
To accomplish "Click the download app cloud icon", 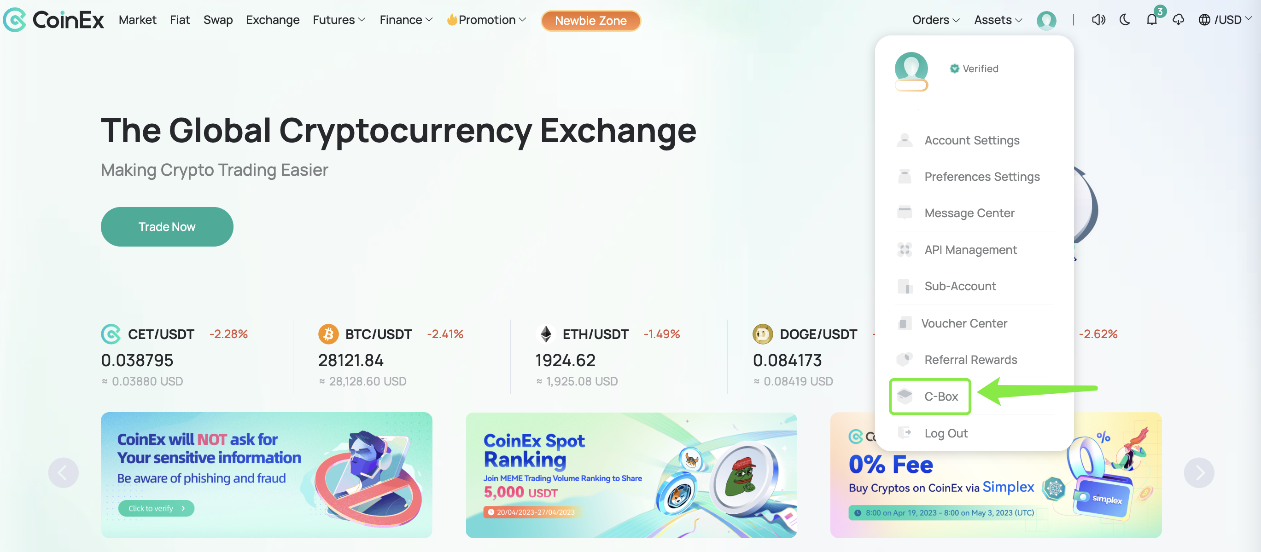I will tap(1178, 20).
